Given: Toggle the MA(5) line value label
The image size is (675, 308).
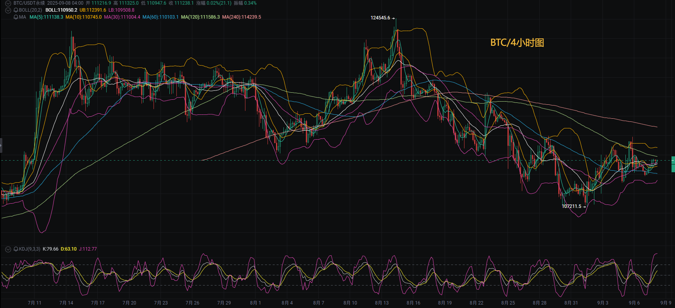Looking at the screenshot, I should point(46,17).
